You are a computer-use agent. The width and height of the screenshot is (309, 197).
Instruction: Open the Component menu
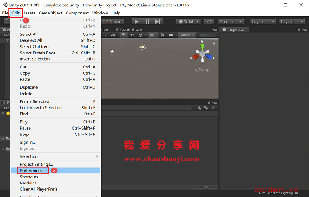tap(77, 13)
